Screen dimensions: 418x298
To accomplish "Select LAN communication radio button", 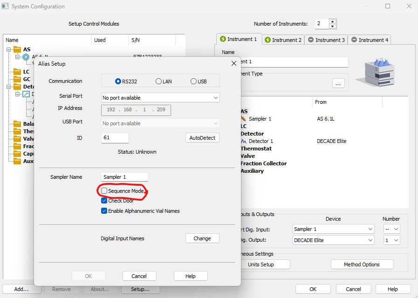I will pyautogui.click(x=159, y=81).
